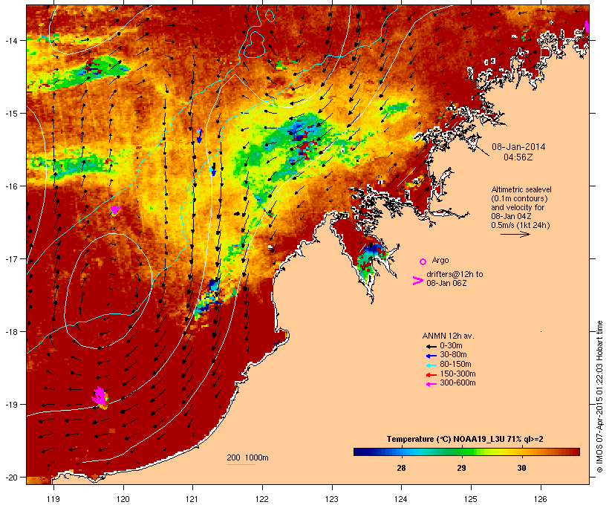The width and height of the screenshot is (609, 505).
Task: Click the longitude axis label 121
Action: [x=192, y=499]
